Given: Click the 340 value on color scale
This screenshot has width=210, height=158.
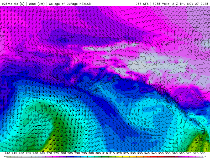Looking at the screenshot, I should [x=147, y=153].
